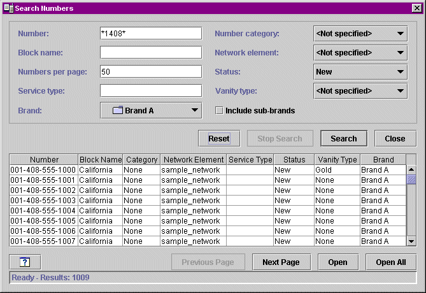Click the results scrollbar up arrow
The height and width of the screenshot is (293, 426).
pos(411,169)
